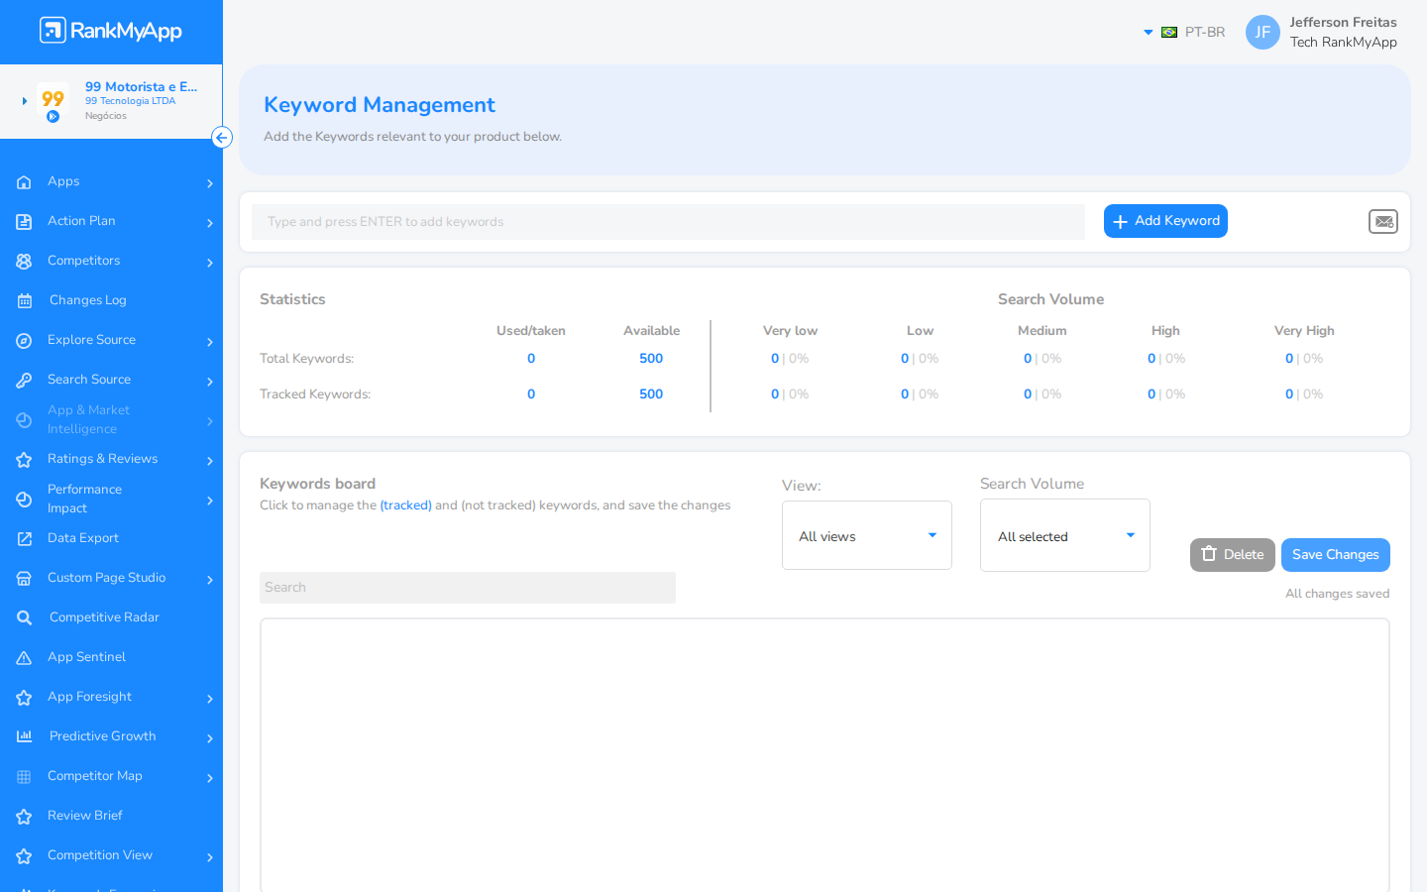Click the 99 Tecnologia LTDA developer name

tap(130, 101)
